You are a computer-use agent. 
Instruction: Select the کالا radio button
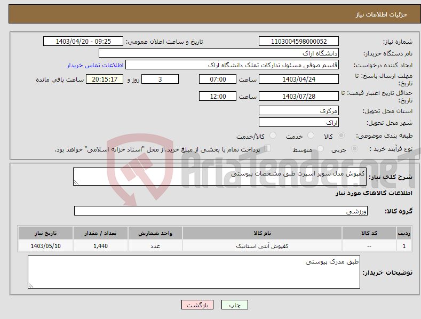tap(341, 135)
